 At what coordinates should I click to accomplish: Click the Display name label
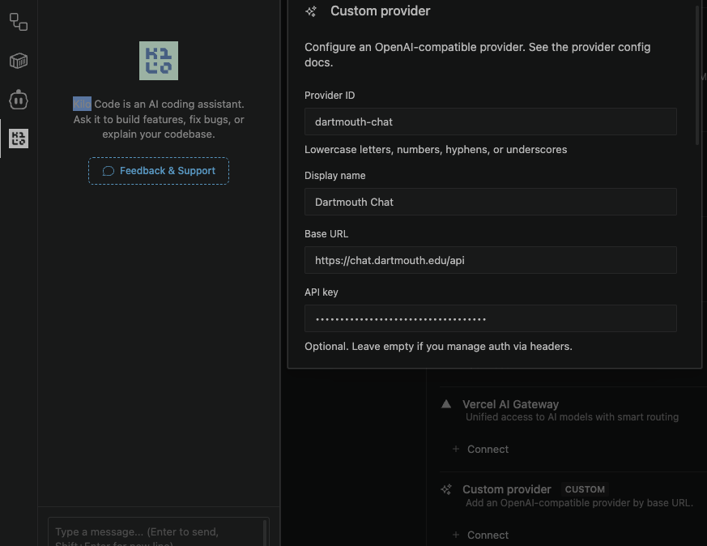335,176
